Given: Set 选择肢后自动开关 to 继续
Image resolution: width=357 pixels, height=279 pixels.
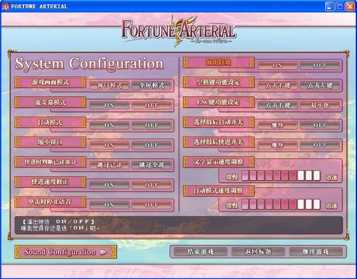Looking at the screenshot, I should click(278, 125).
